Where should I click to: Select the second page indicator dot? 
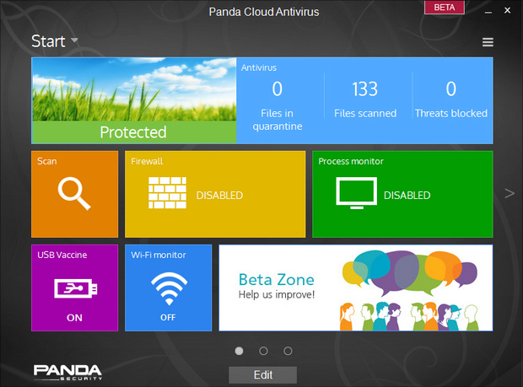pos(263,351)
